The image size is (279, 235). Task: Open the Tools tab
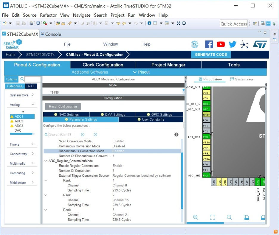(234, 65)
